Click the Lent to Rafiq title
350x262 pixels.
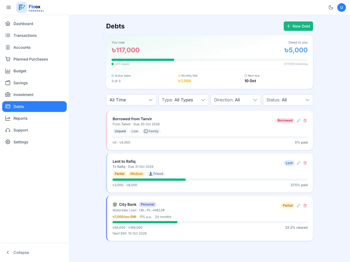pos(124,161)
